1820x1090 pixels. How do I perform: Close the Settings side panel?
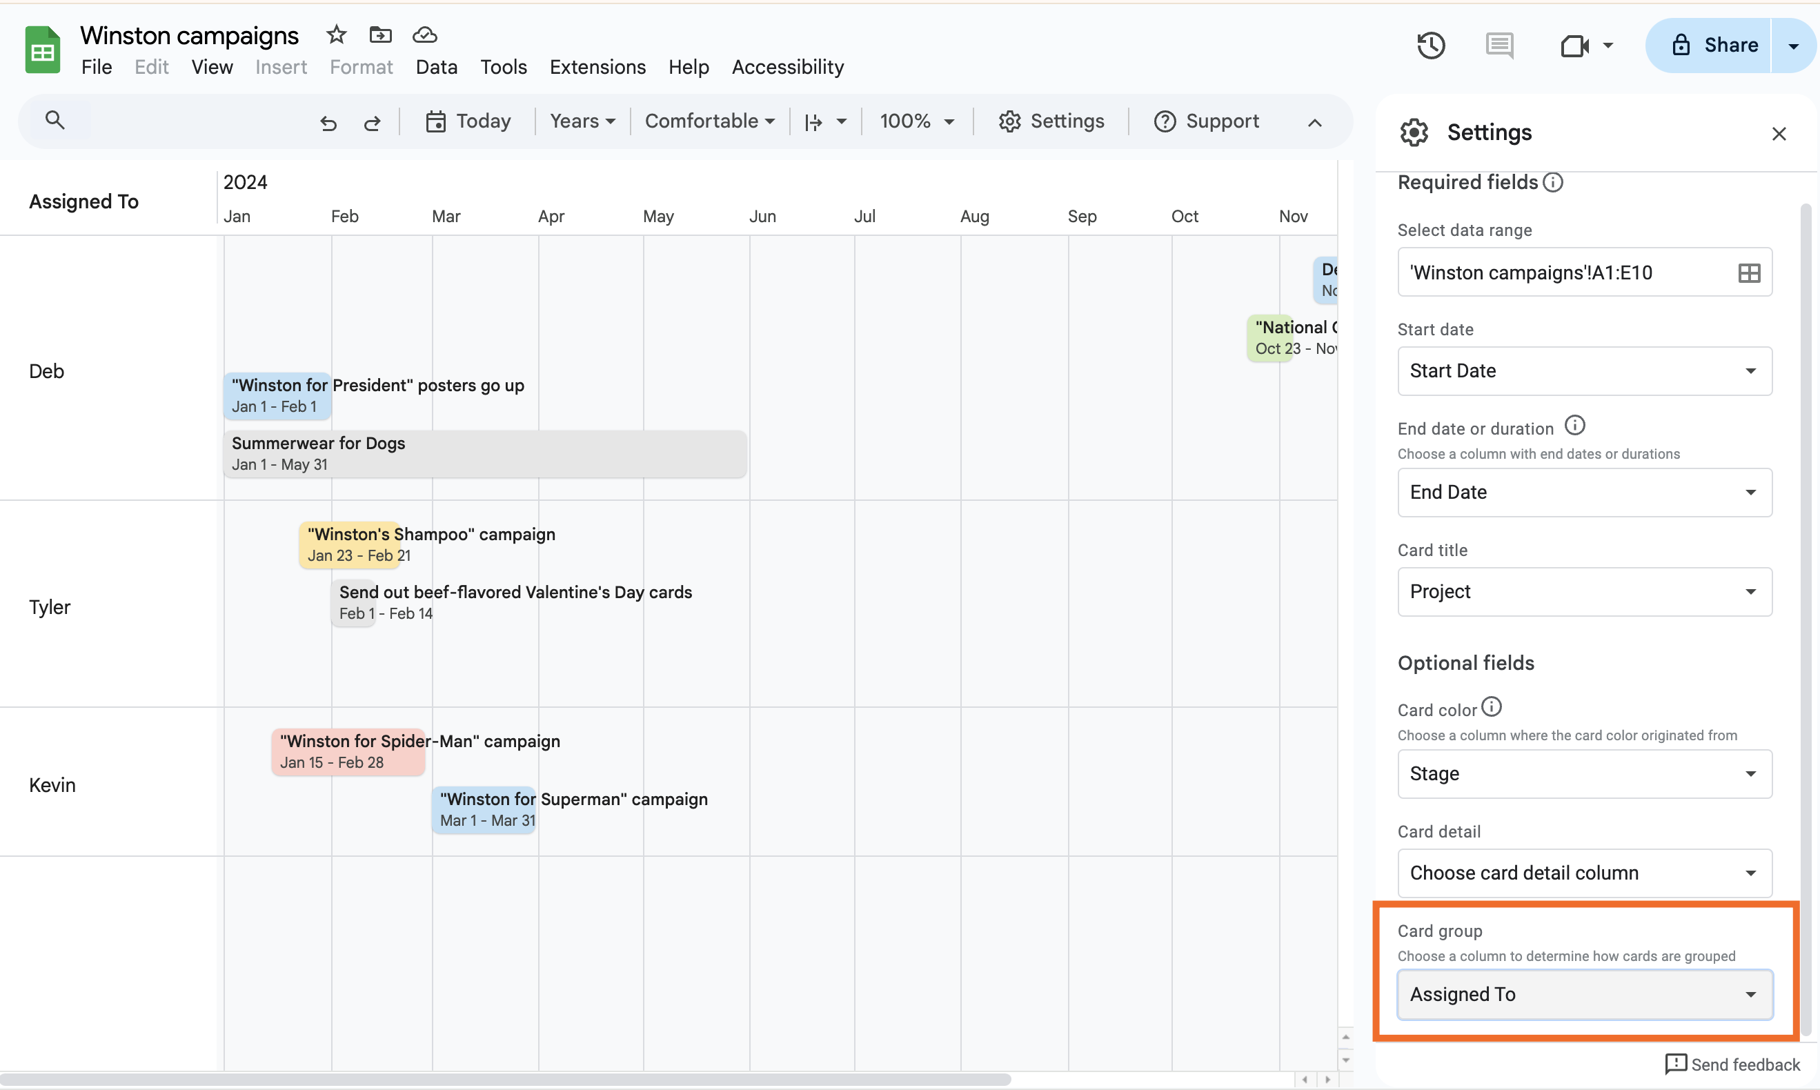click(1778, 134)
